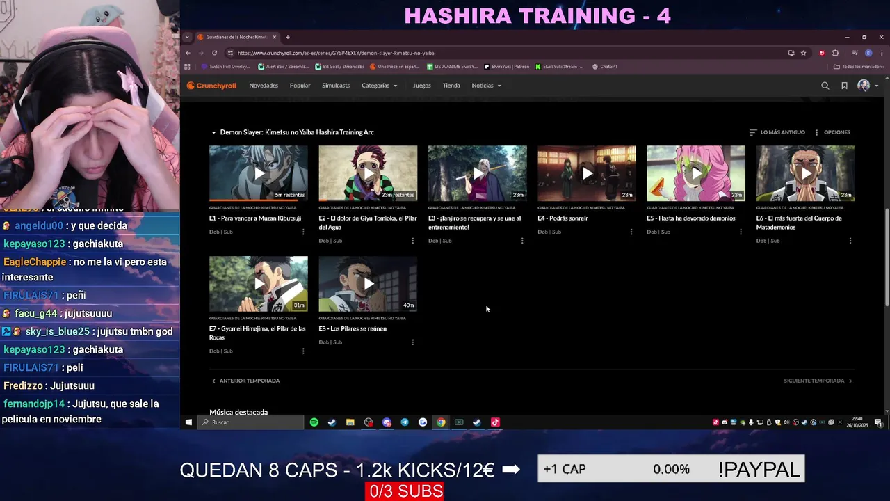Open the notification center icon
Screen dimensions: 890x501
878,422
